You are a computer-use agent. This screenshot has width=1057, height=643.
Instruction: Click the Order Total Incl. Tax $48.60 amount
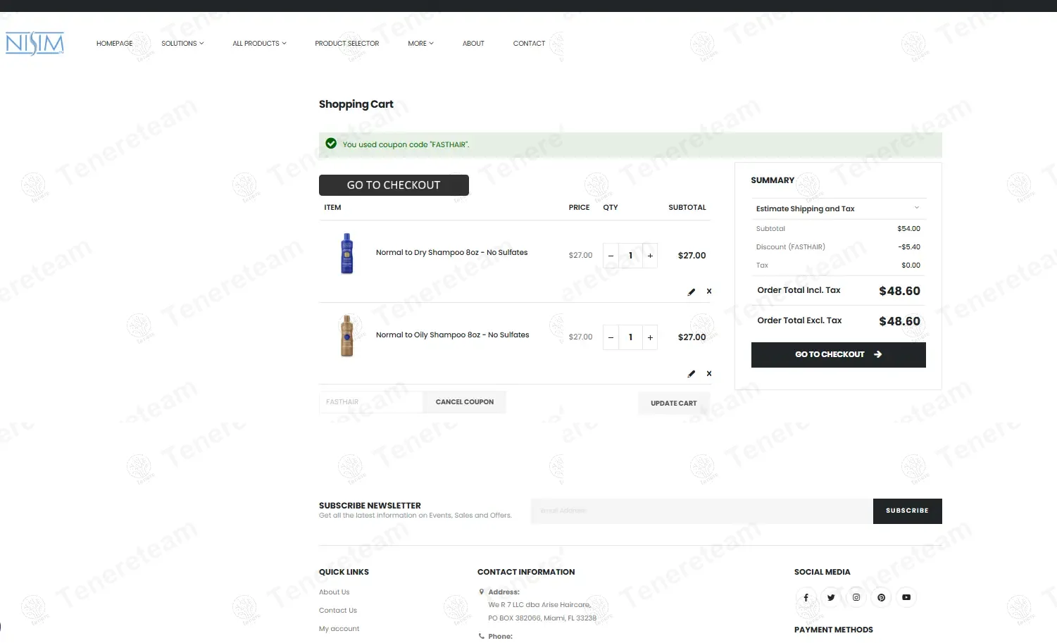point(899,291)
